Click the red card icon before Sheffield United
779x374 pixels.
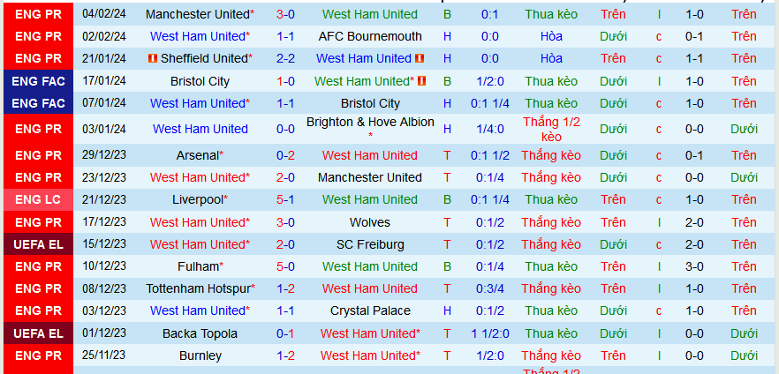pos(153,58)
